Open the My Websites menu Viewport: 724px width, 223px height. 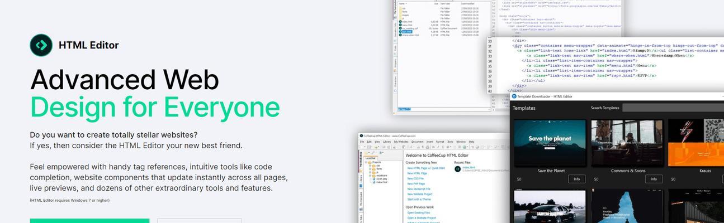point(401,142)
